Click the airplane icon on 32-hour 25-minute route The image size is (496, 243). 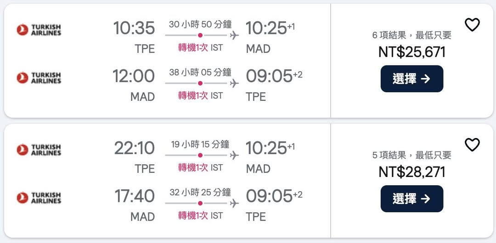click(235, 203)
